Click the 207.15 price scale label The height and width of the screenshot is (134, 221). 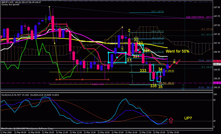coord(217,43)
